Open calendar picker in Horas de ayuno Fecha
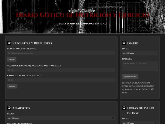The image size is (165, 124). pos(156,123)
